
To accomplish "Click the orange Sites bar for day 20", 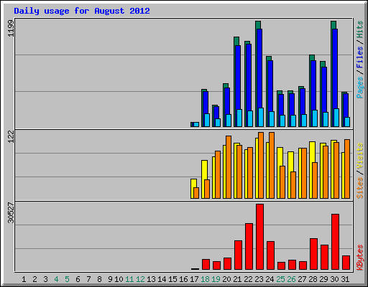I will (x=229, y=167).
